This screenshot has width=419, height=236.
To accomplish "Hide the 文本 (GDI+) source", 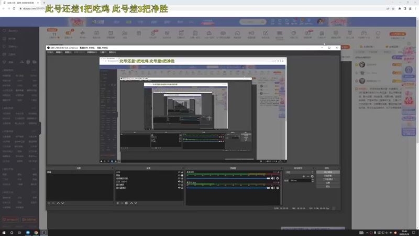I will pos(179,181).
